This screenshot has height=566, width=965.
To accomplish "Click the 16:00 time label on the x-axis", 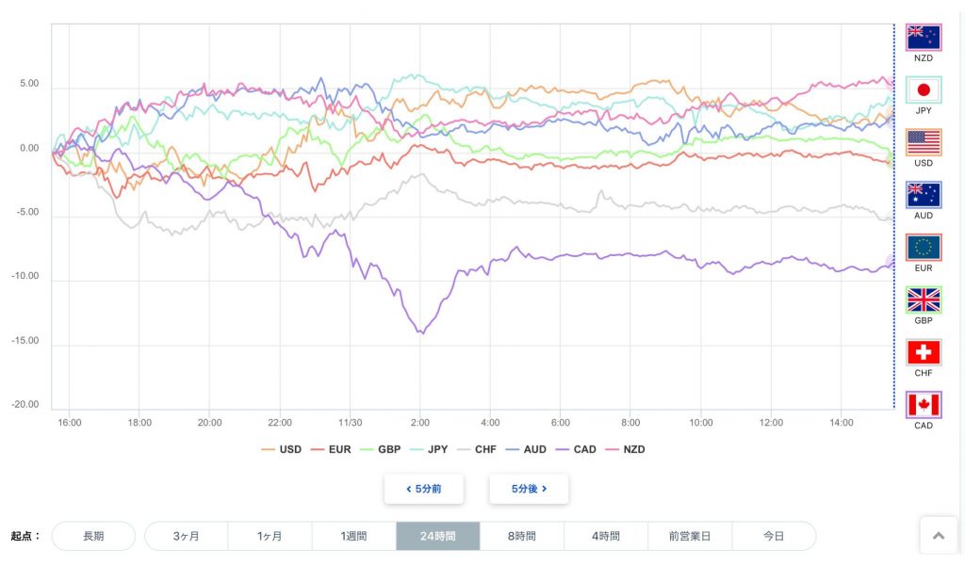I will click(x=70, y=423).
